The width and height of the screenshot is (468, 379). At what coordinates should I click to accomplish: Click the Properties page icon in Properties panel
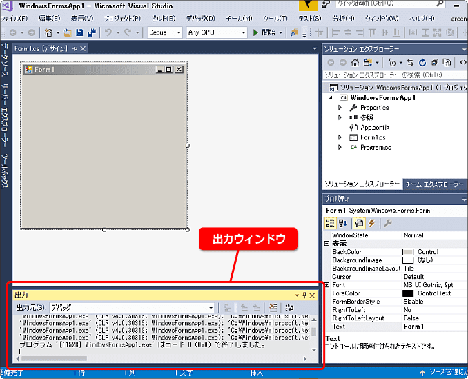359,223
